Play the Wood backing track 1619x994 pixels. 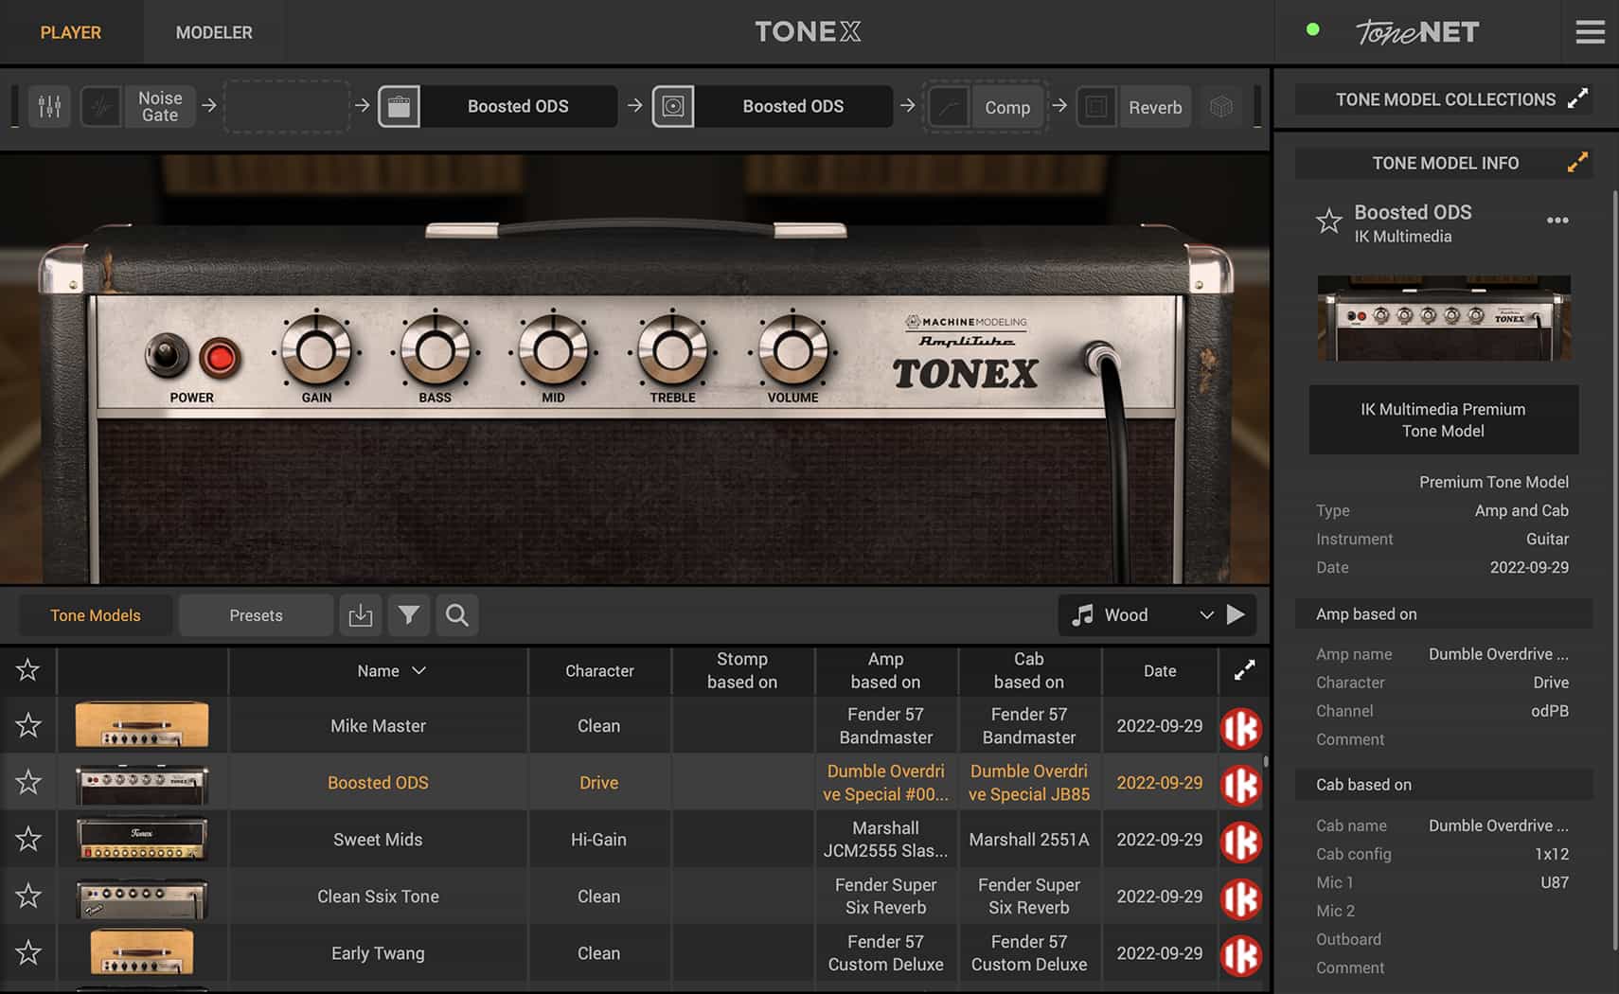tap(1237, 614)
